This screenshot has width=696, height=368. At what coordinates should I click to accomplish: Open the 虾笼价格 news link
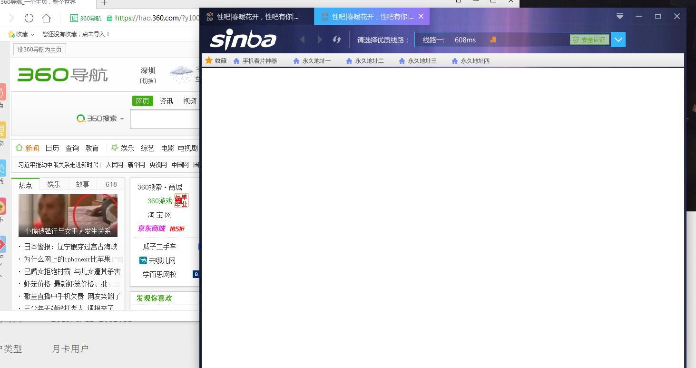point(66,284)
